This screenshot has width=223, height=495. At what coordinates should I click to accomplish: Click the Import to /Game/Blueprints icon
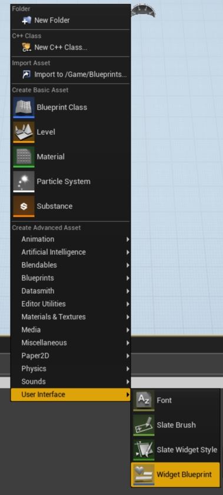click(x=26, y=75)
